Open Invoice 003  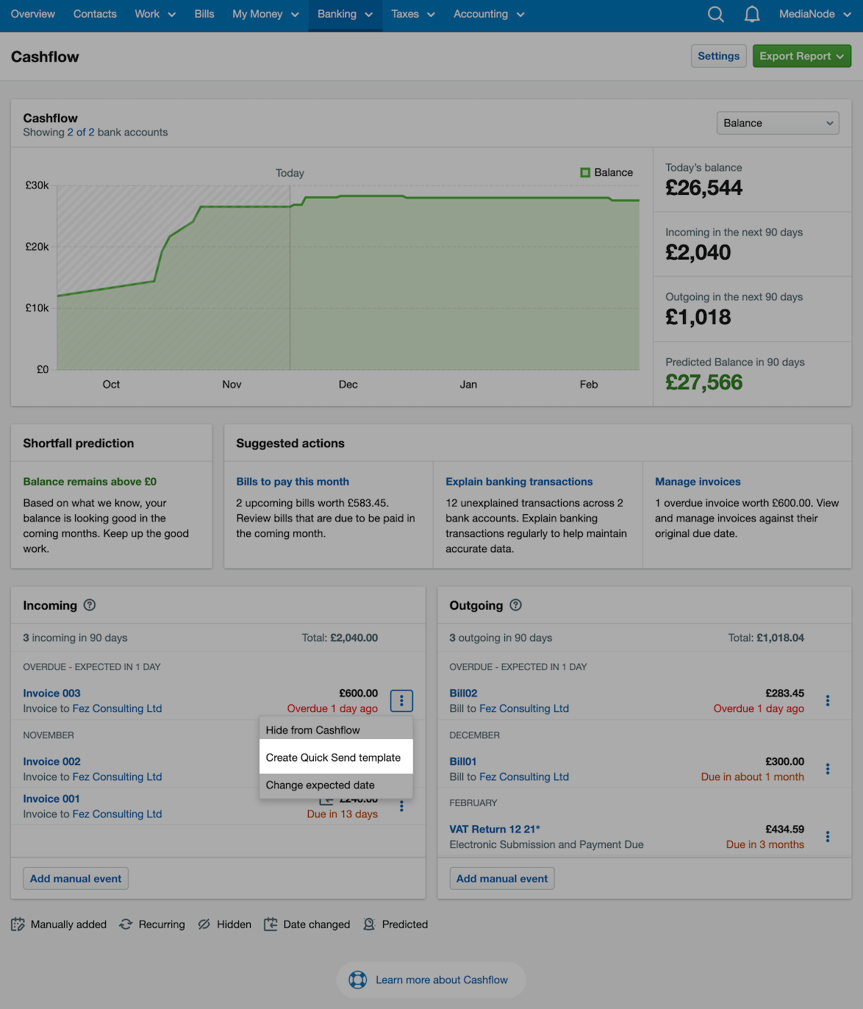pos(51,694)
